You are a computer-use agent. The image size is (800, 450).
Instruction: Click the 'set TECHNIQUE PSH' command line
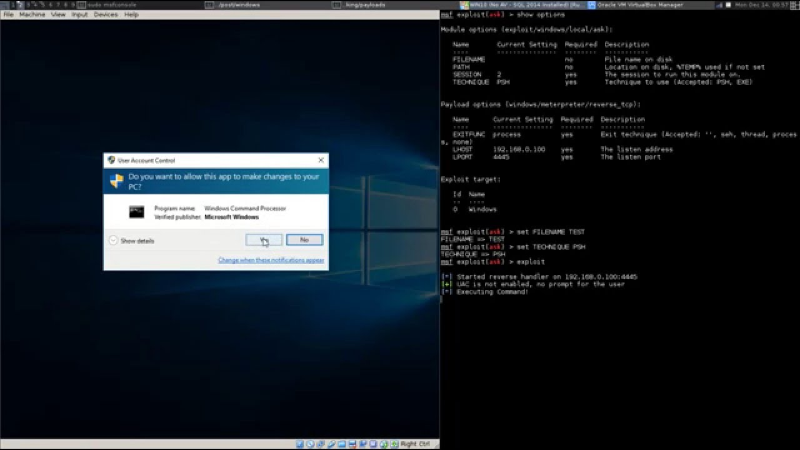[513, 247]
